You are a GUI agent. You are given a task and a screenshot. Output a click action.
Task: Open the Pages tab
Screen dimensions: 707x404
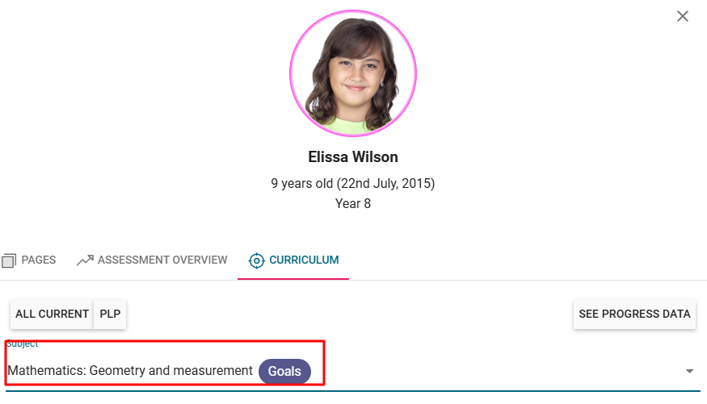click(x=38, y=260)
